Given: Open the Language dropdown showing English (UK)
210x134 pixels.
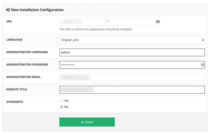Looking at the screenshot, I should pos(132,40).
